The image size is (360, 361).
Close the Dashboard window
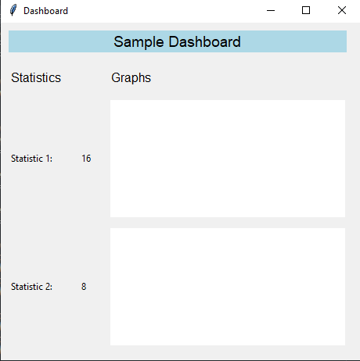pyautogui.click(x=342, y=11)
